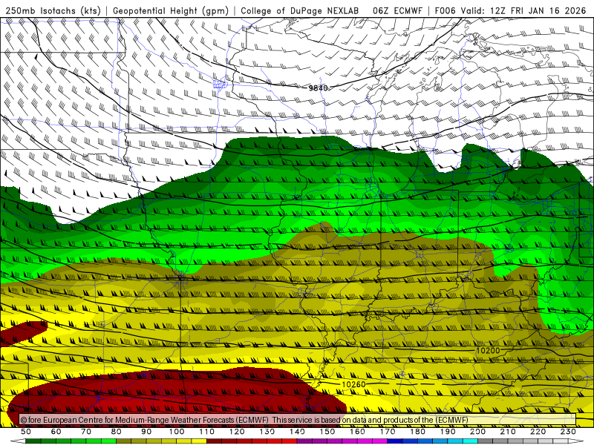This screenshot has width=594, height=445.
Task: Click the 70 knot scale value
Action: 86,432
